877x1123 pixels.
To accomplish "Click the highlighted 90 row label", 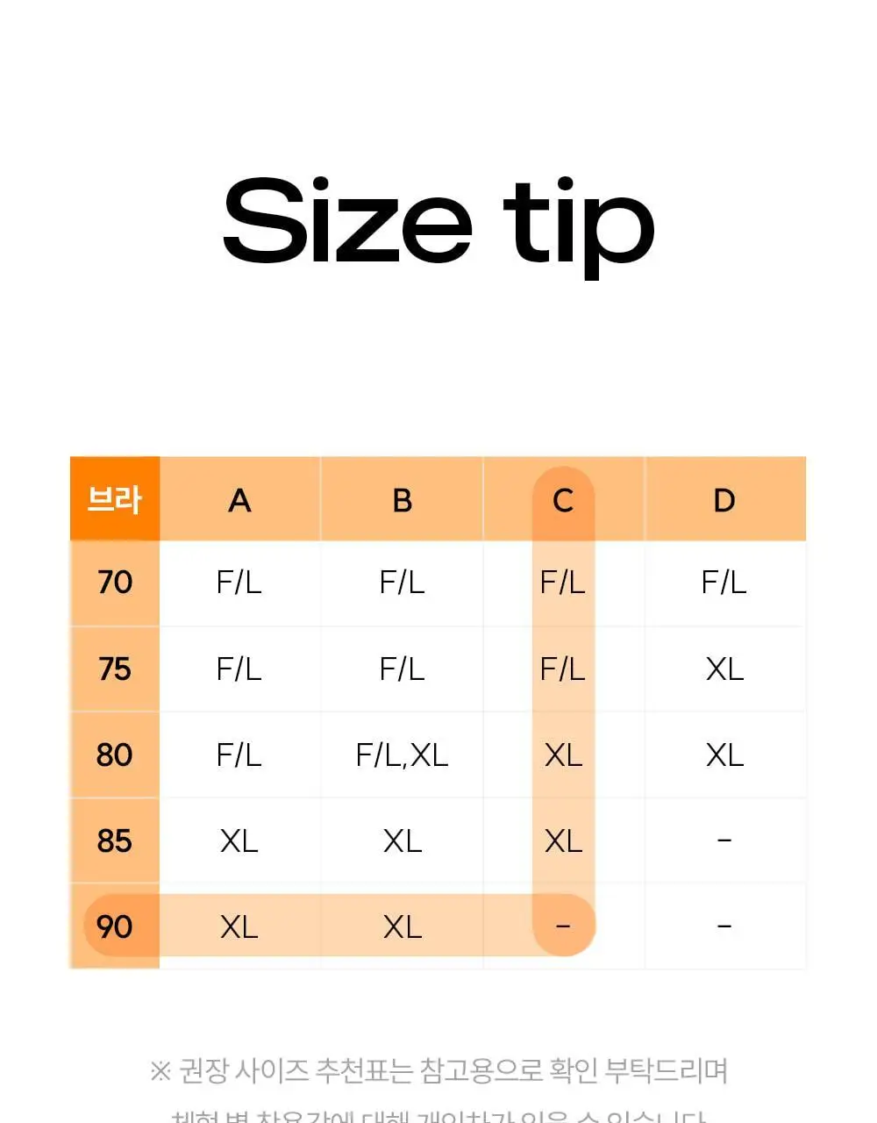I will point(115,926).
